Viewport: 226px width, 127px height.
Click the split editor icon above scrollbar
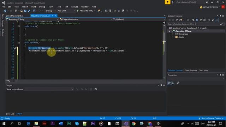tap(164, 23)
